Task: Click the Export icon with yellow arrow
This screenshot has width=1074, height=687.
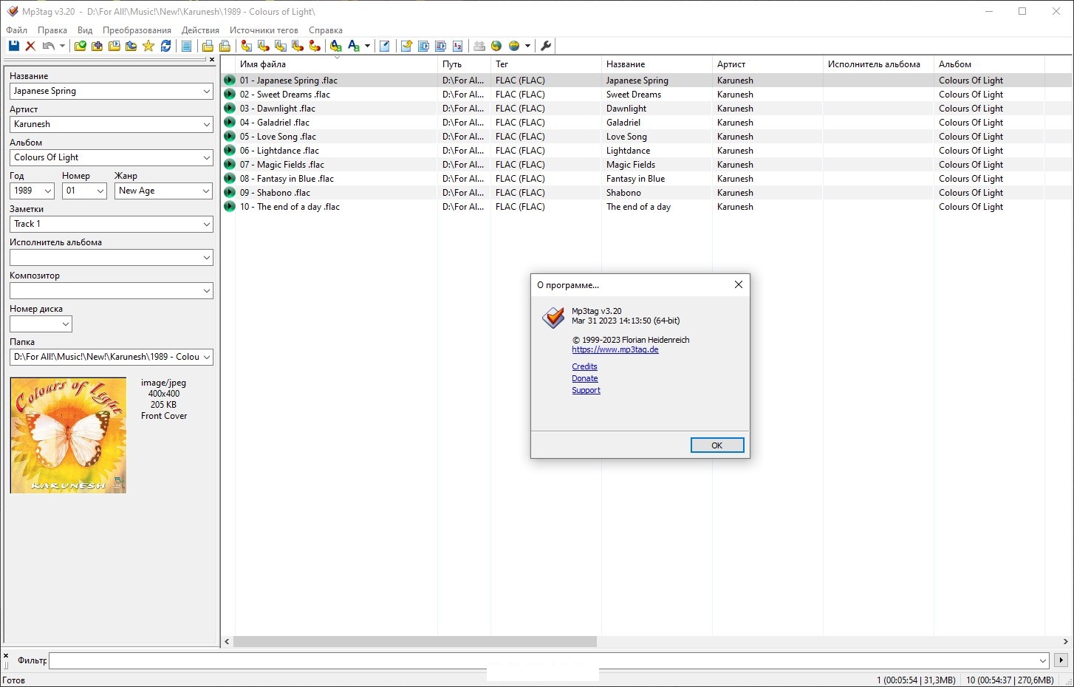Action: pos(406,46)
